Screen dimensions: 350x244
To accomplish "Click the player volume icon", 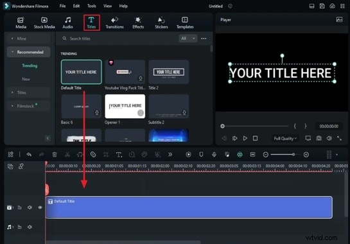I will (329, 139).
